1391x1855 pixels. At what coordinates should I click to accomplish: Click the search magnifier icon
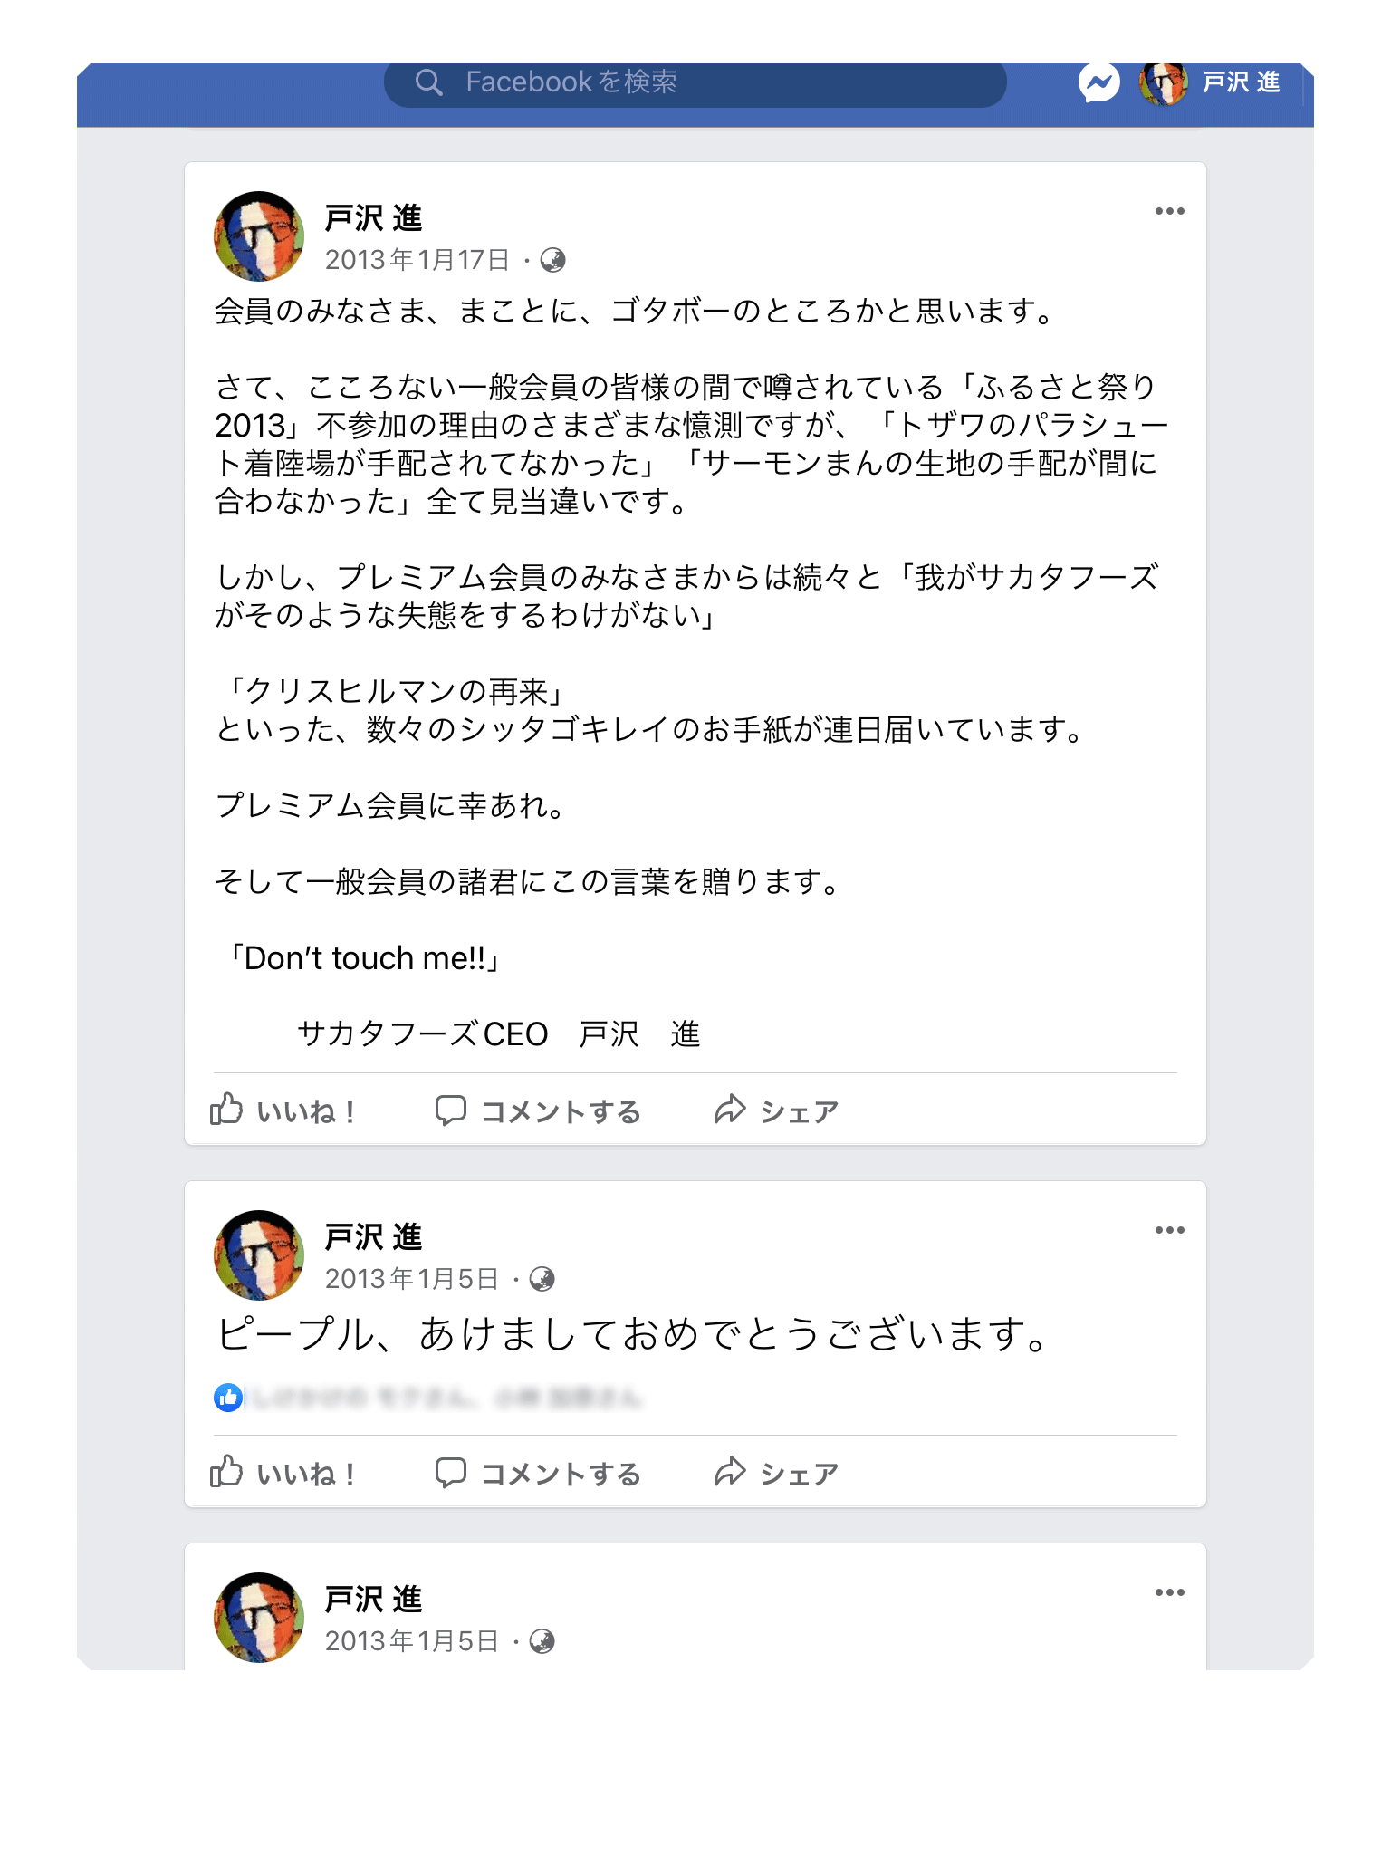pyautogui.click(x=428, y=82)
